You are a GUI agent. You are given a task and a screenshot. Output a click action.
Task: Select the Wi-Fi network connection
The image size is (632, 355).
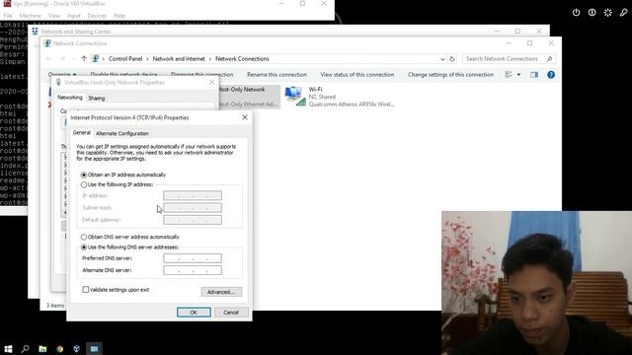340,97
